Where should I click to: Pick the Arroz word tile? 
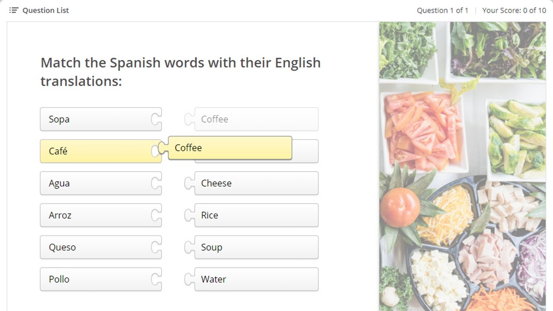(x=95, y=215)
